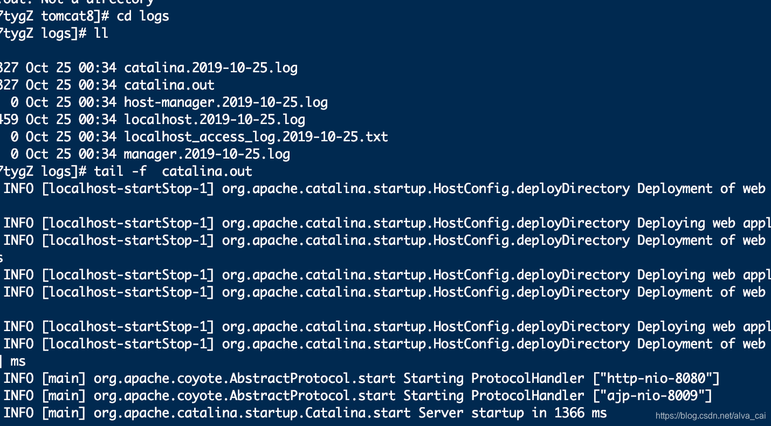
Task: Click the 'tail -f catalina.out' command line
Action: [x=173, y=171]
